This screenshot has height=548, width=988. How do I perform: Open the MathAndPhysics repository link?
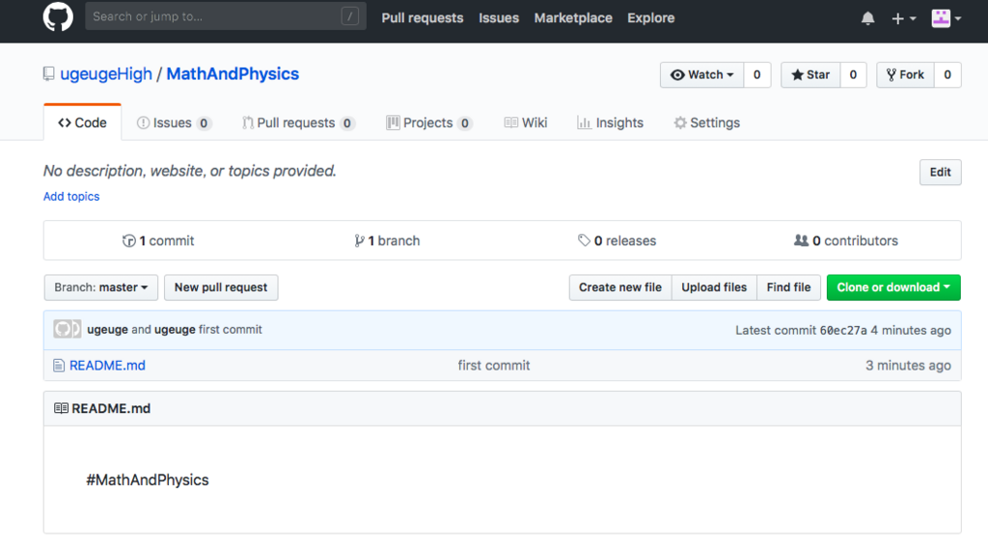tap(233, 74)
